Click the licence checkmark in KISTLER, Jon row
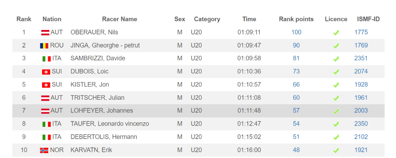The height and width of the screenshot is (158, 396). (336, 85)
